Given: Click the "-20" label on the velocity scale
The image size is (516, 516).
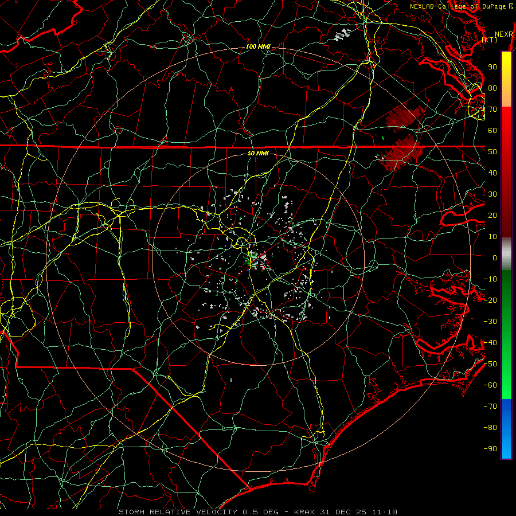Looking at the screenshot, I should click(x=490, y=300).
